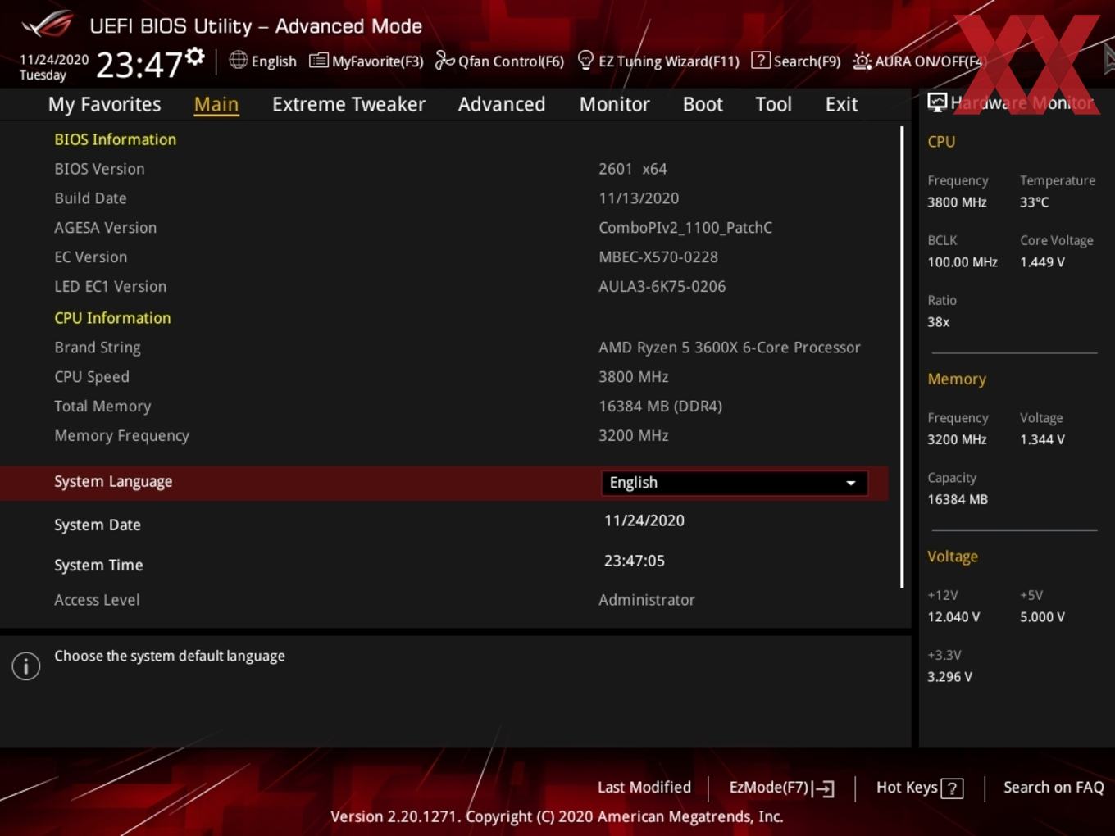Click the +12V 12.040 V reading

953,617
